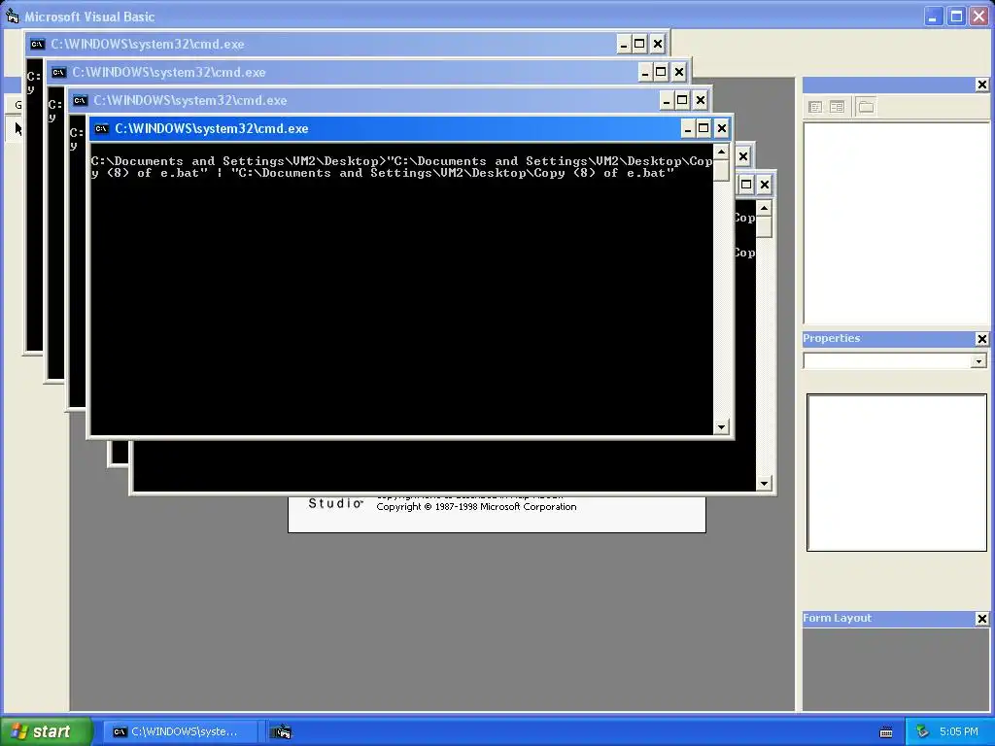Maximize the rearmost cmd.exe window
995x746 pixels.
[x=639, y=44]
